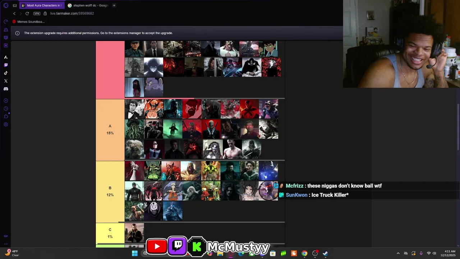460x259 pixels.
Task: Open Extensions cube sidebar icon
Action: [x=6, y=117]
